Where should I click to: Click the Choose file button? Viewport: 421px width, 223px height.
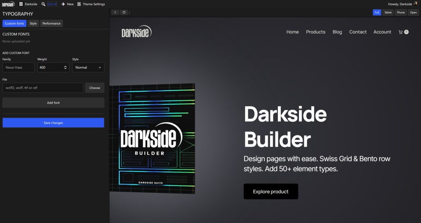pyautogui.click(x=95, y=88)
